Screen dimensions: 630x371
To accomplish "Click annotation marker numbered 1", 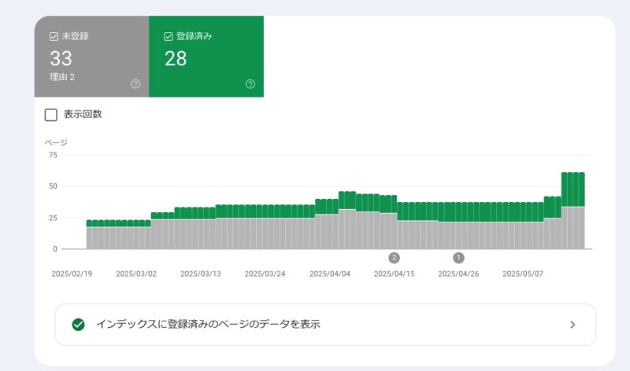I will [x=458, y=258].
